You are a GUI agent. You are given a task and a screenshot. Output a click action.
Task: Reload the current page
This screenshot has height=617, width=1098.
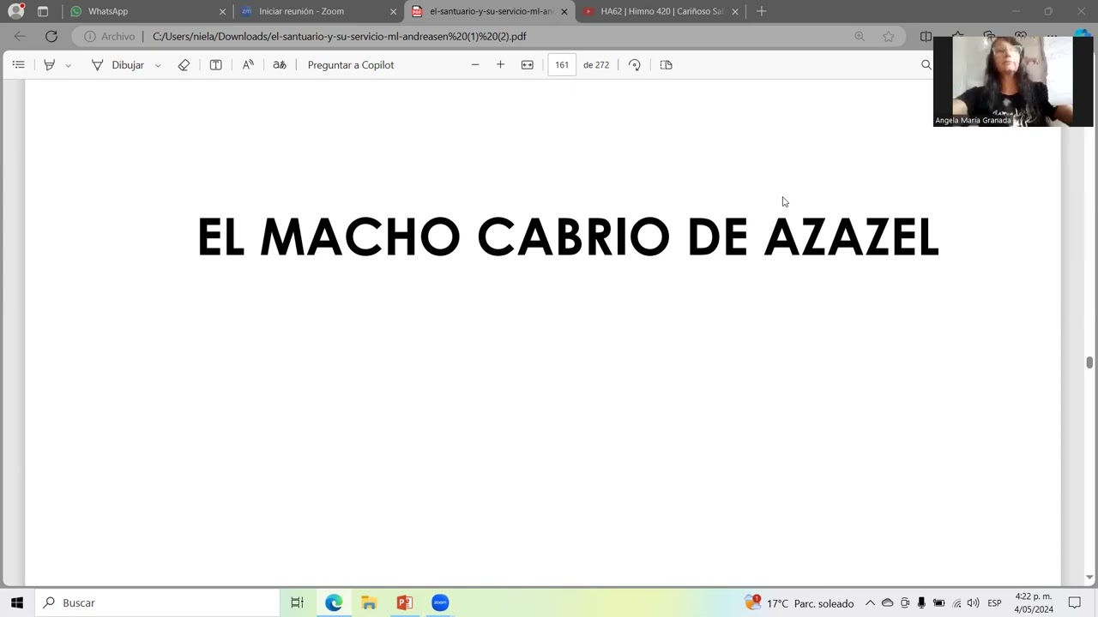click(x=51, y=36)
